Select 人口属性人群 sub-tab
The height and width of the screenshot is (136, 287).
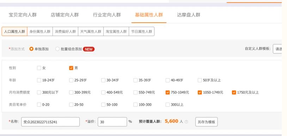click(14, 31)
